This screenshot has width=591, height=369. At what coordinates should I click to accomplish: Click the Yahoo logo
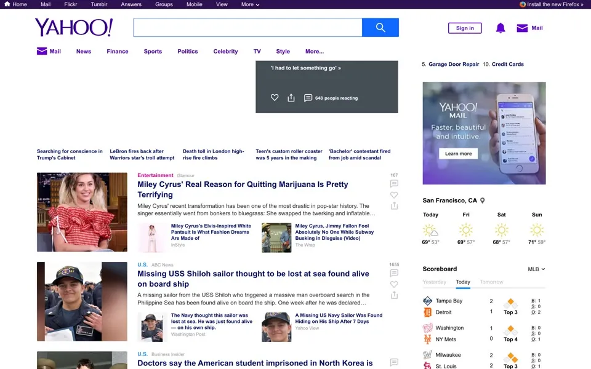[74, 27]
